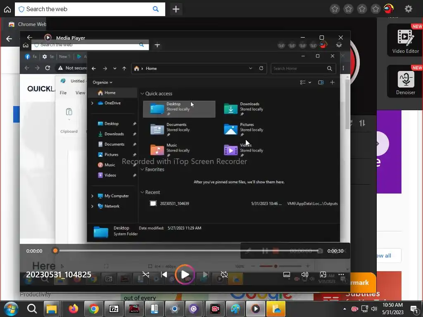The image size is (423, 317).
Task: Open the Organize dropdown menu
Action: pyautogui.click(x=102, y=82)
